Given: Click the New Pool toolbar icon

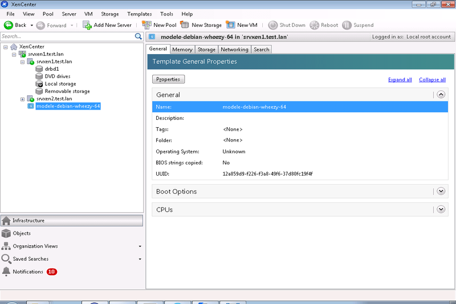Looking at the screenshot, I should click(x=146, y=25).
